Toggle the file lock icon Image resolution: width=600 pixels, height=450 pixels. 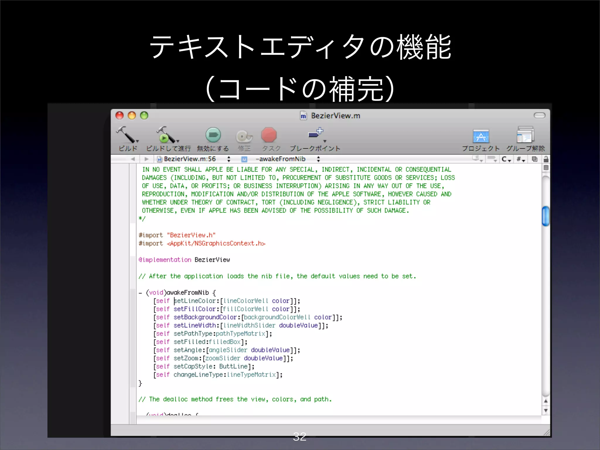pyautogui.click(x=546, y=159)
